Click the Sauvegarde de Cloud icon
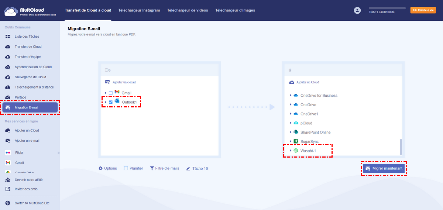 8,77
